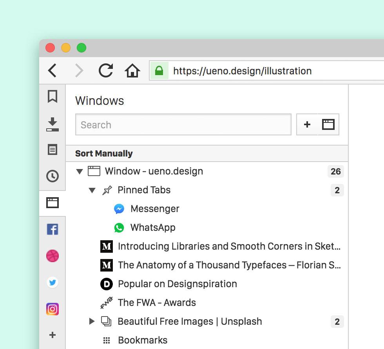This screenshot has height=349, width=384.
Task: Open The FWA - Awards tab
Action: (207, 302)
